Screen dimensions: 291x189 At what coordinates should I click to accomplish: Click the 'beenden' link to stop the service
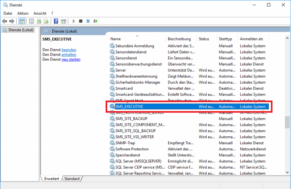(69, 50)
